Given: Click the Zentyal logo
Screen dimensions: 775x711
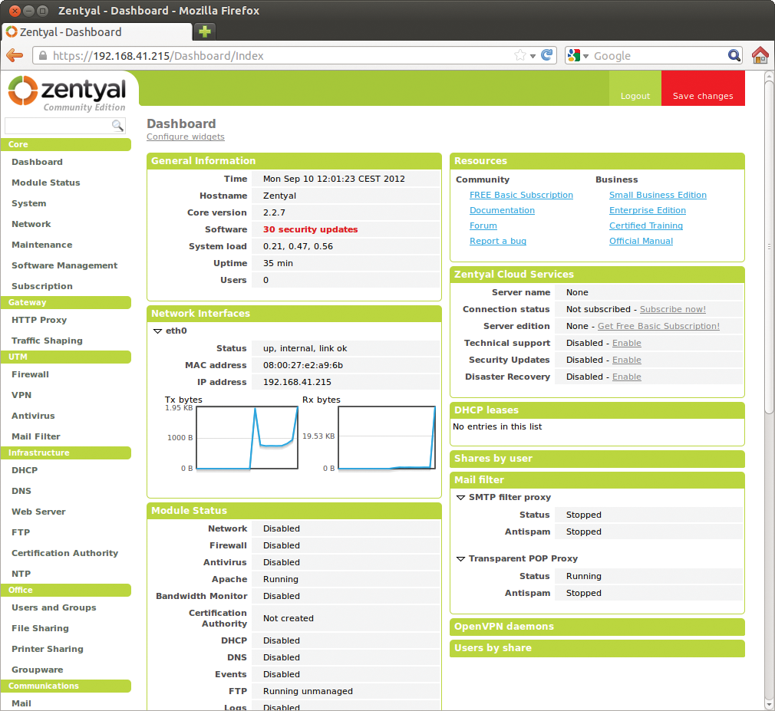Looking at the screenshot, I should (x=67, y=93).
